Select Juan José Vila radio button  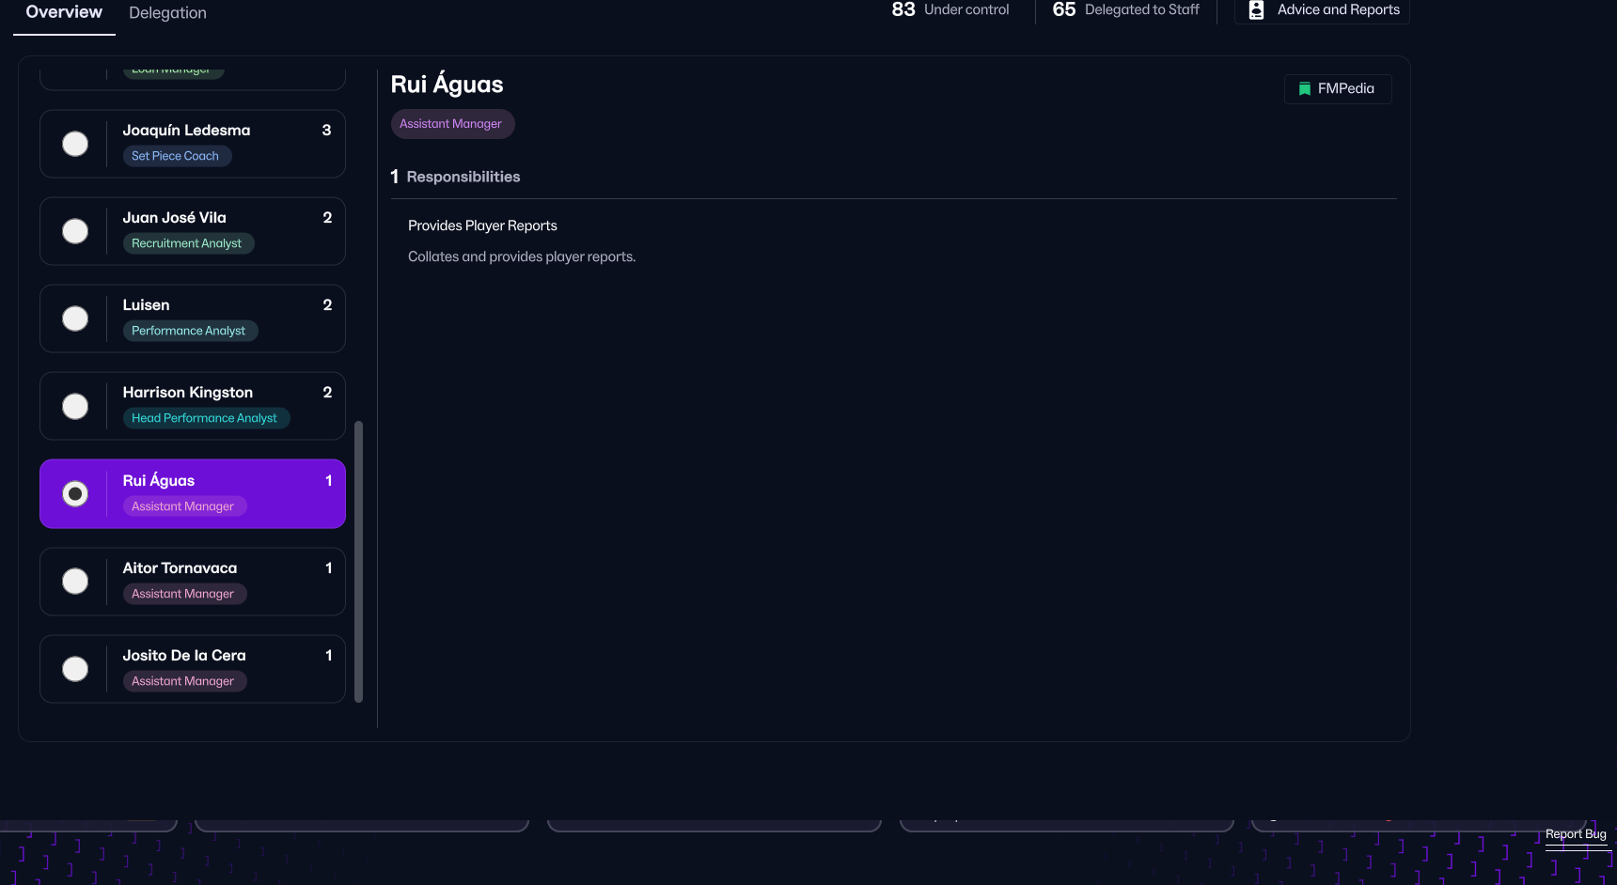click(75, 231)
